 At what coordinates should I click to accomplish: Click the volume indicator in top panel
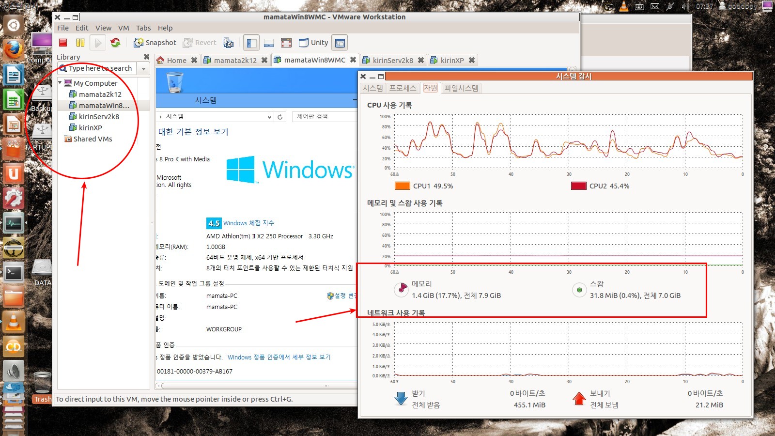pyautogui.click(x=685, y=6)
